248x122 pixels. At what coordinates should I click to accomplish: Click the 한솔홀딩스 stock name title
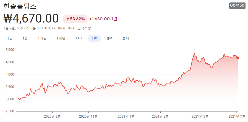pos(20,6)
